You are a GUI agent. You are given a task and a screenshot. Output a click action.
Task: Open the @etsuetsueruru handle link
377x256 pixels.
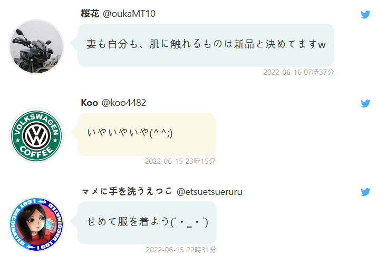pos(209,192)
